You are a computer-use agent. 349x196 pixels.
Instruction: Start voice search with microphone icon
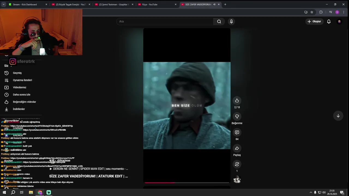point(231,22)
